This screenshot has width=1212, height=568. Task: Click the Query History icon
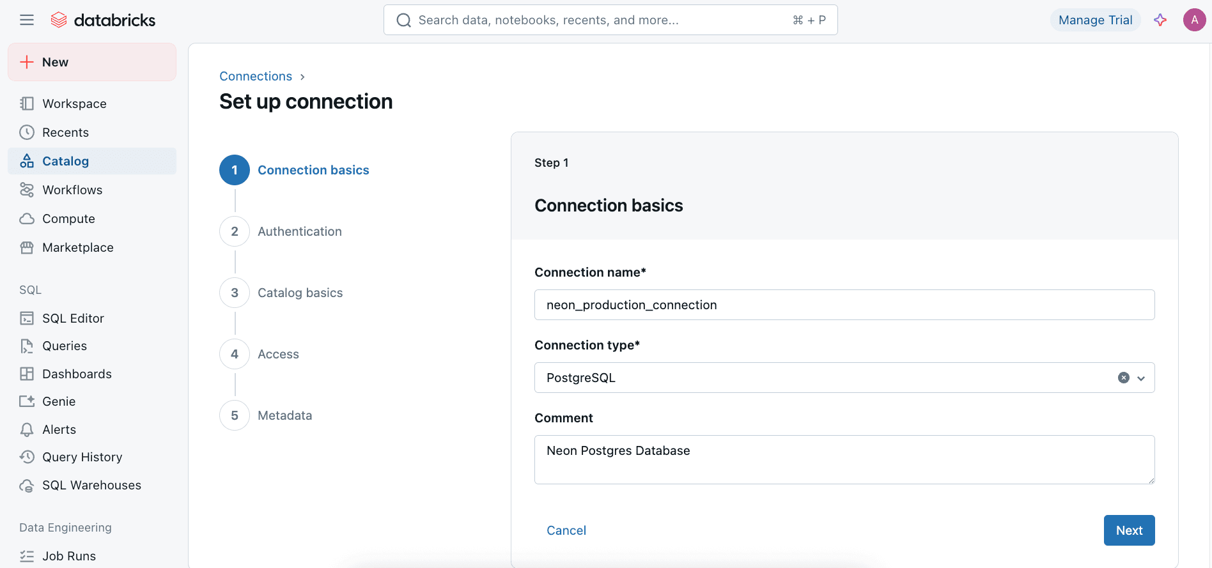[x=27, y=457]
